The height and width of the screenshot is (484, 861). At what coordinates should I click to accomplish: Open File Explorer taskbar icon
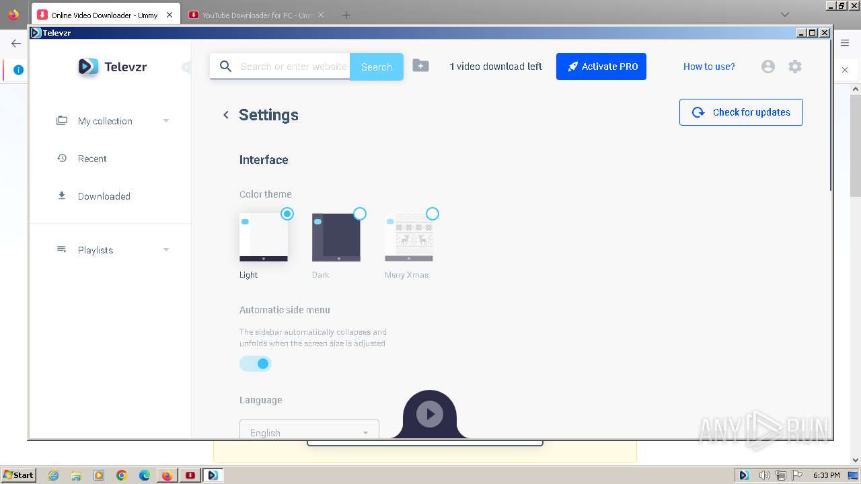pyautogui.click(x=76, y=475)
